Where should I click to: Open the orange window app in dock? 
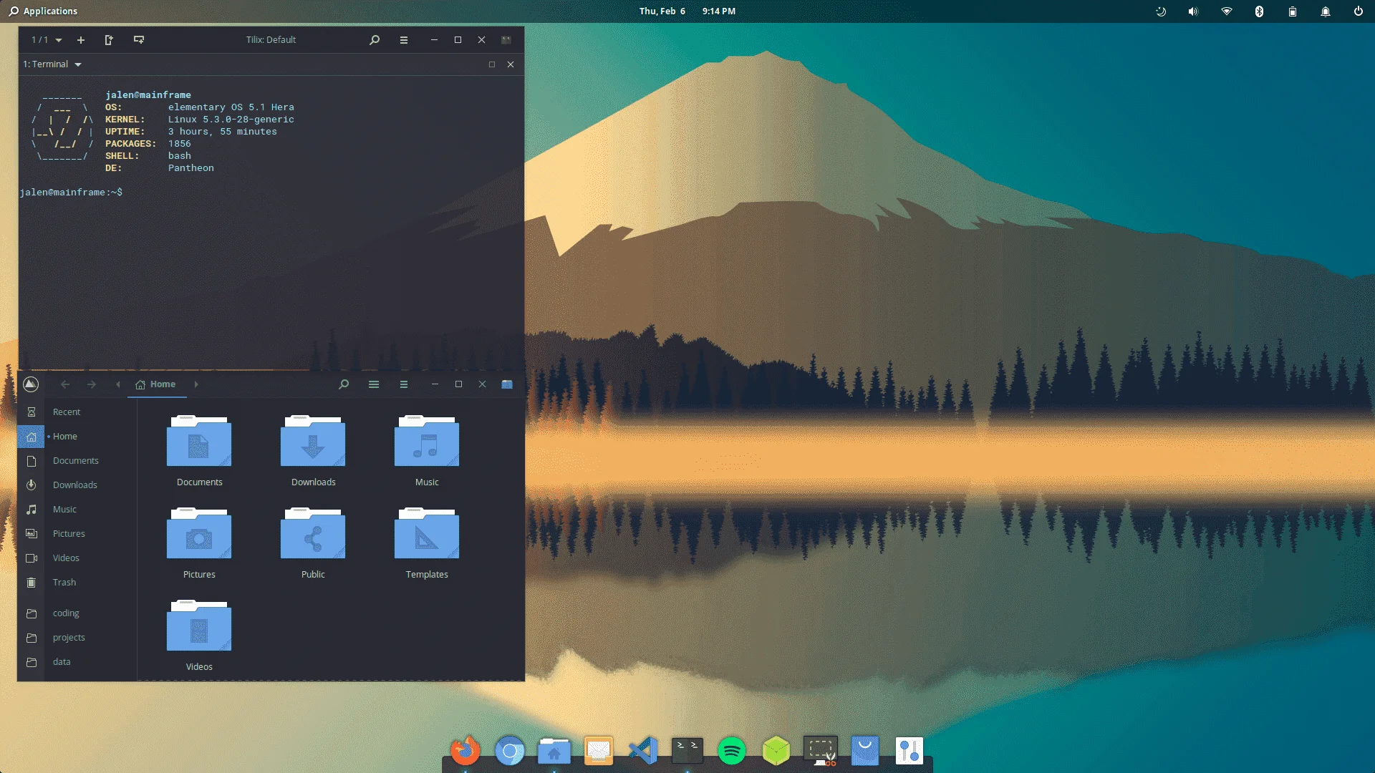point(599,750)
